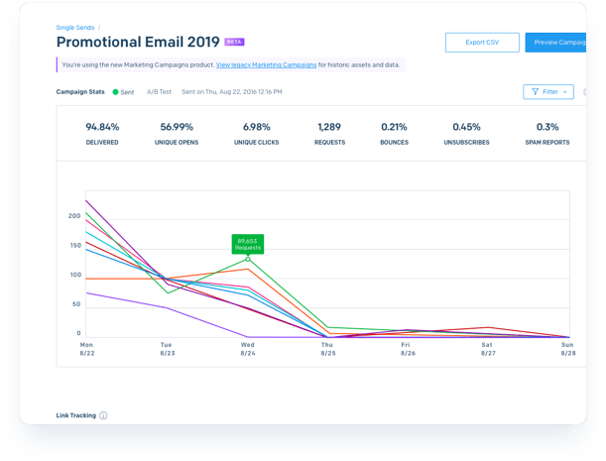The height and width of the screenshot is (461, 606).
Task: Open the Single Sends breadcrumb link
Action: point(75,28)
